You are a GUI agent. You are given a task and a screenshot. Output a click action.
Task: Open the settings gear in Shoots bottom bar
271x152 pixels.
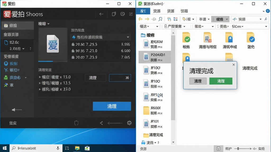129,123
